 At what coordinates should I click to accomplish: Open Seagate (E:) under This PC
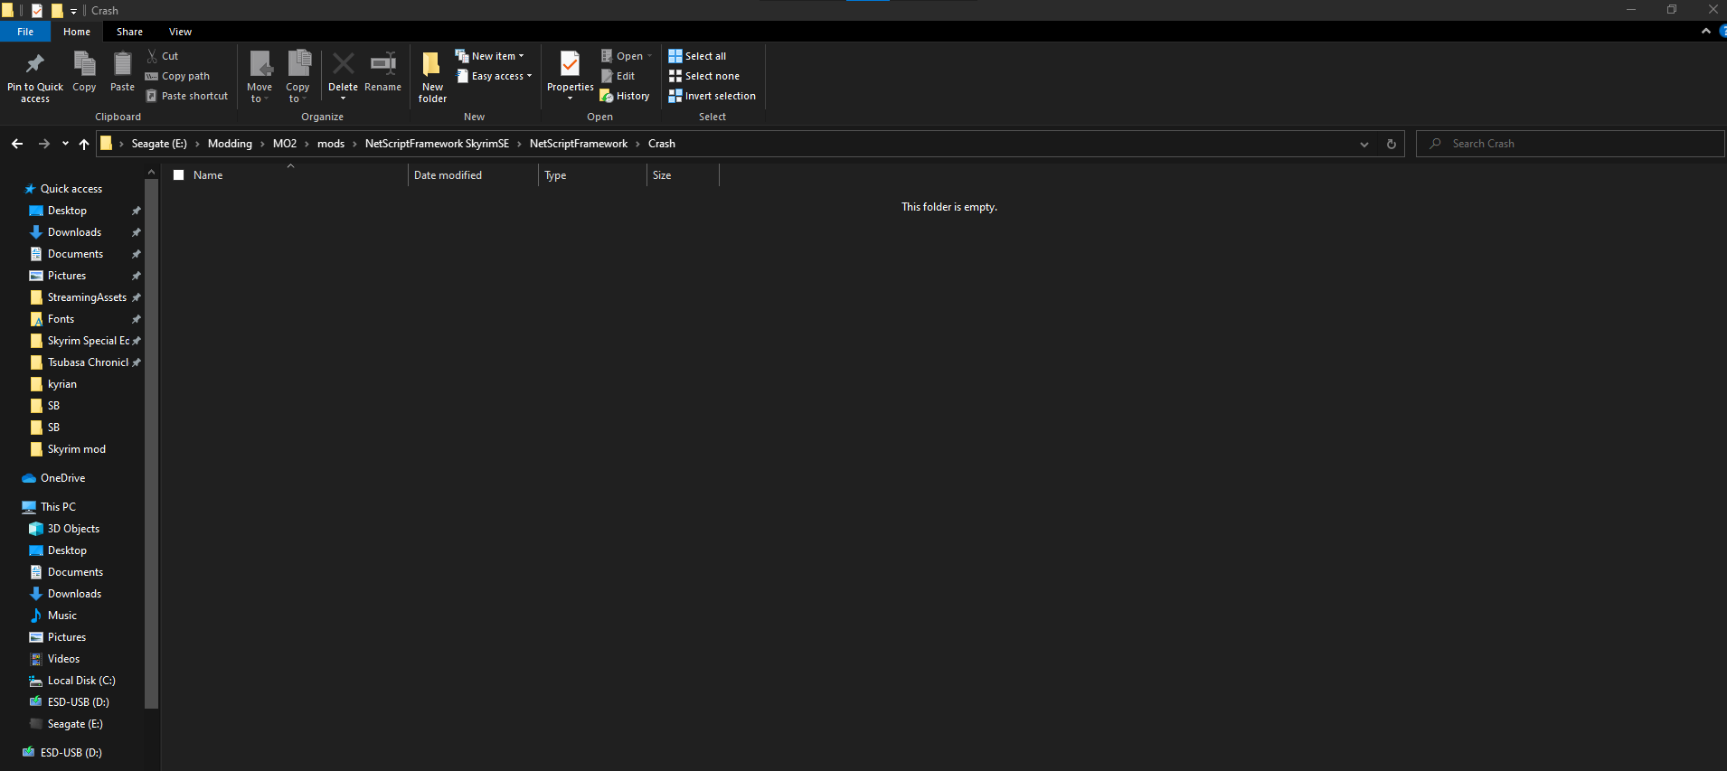pos(75,724)
